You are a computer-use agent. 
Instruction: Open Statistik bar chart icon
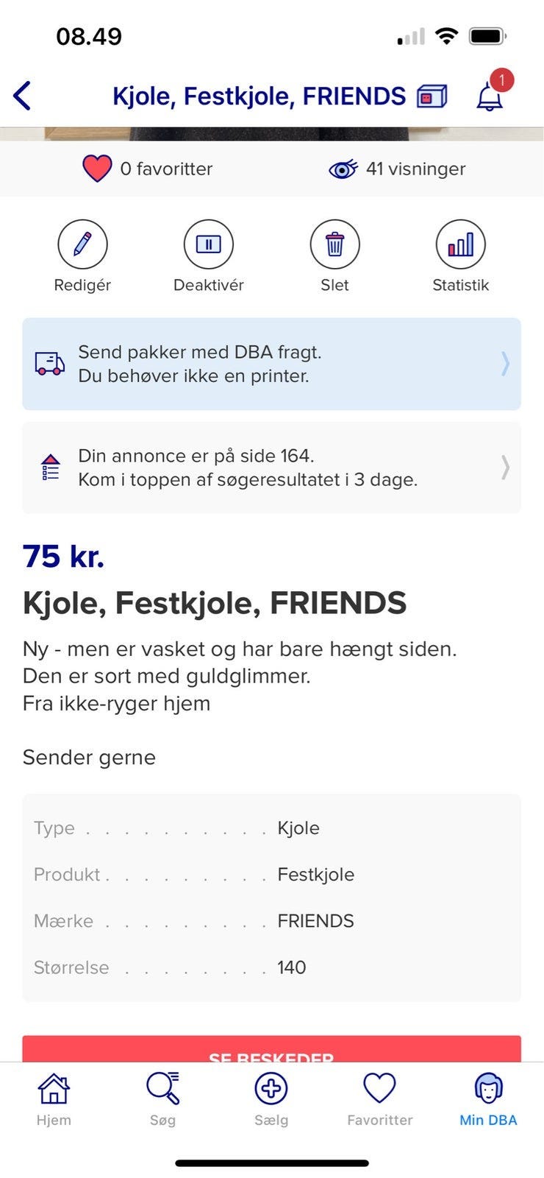coord(460,244)
